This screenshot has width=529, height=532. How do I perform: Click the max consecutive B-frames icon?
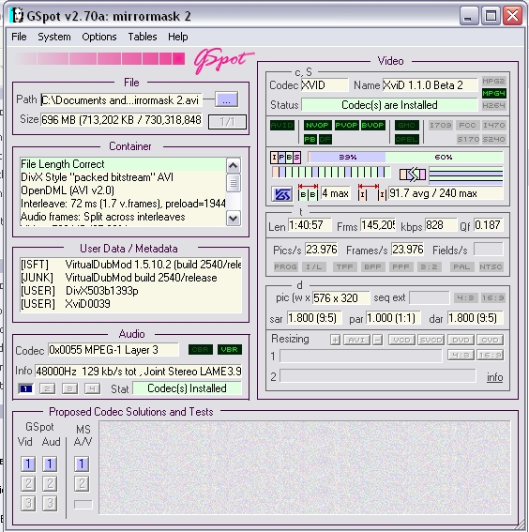click(308, 192)
